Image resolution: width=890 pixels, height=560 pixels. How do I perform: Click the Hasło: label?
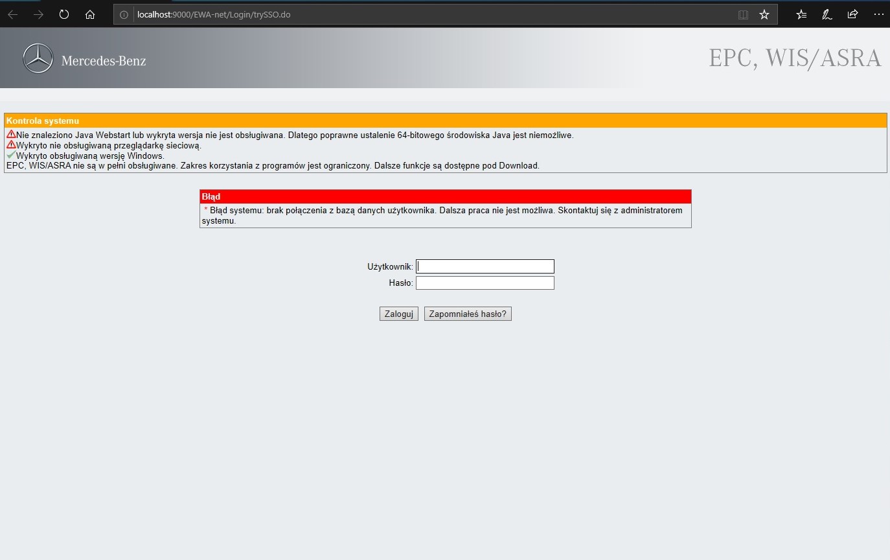pyautogui.click(x=401, y=283)
